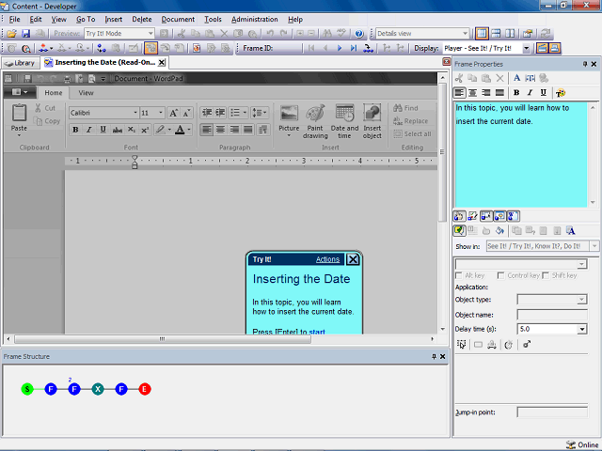This screenshot has height=451, width=602.
Task: Go to the next frame arrow
Action: 341,48
